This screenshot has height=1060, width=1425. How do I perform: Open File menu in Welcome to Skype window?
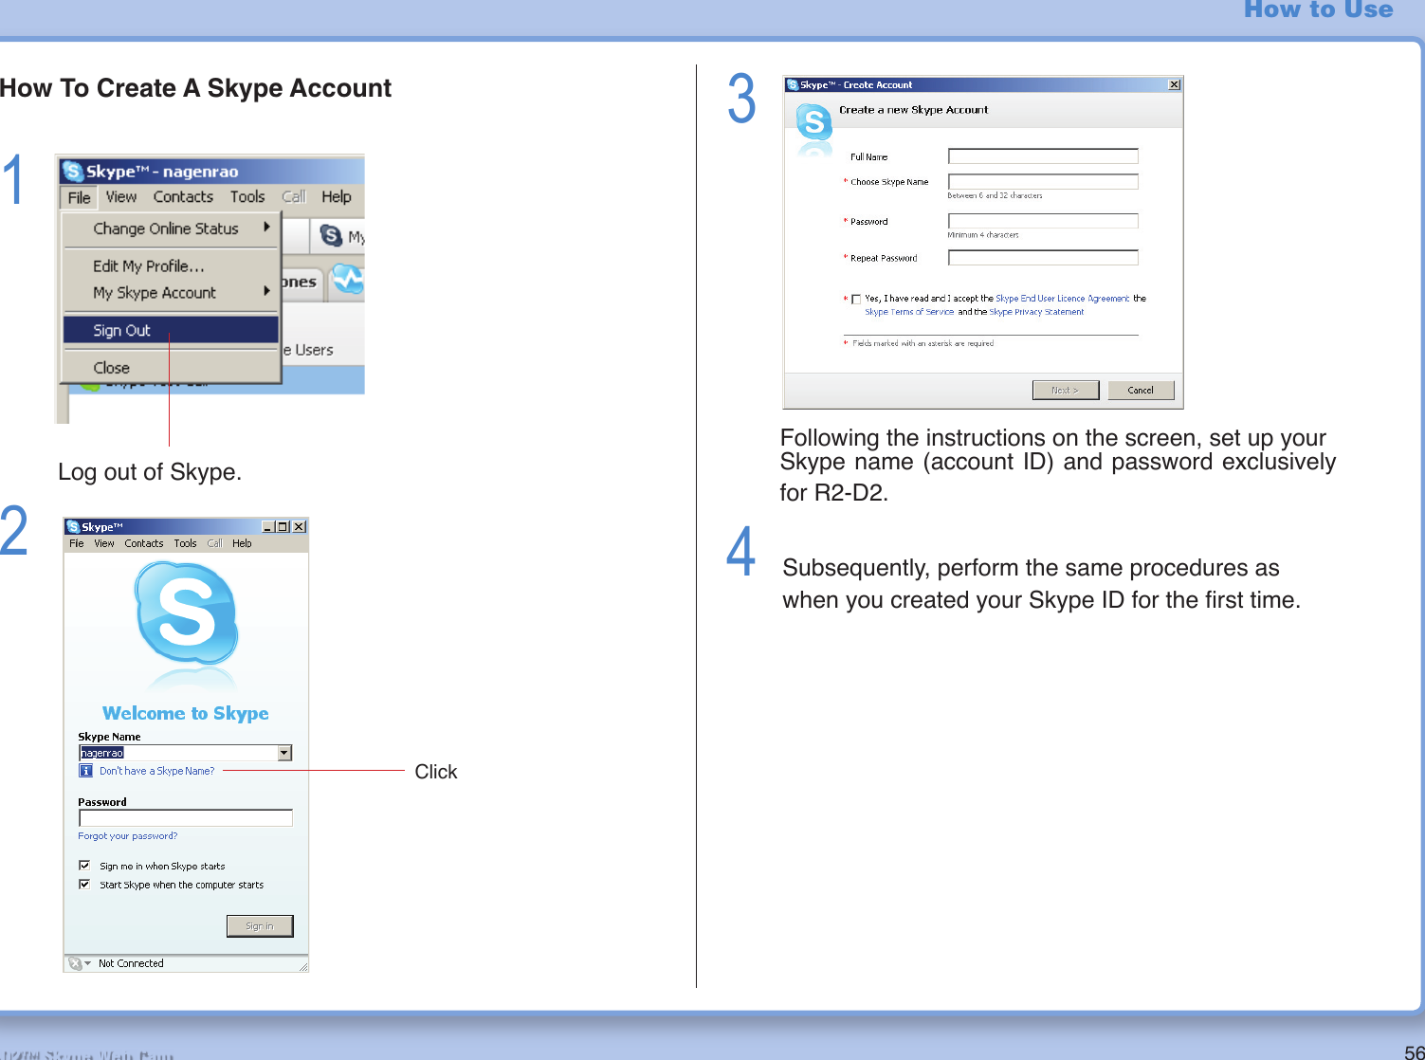(x=77, y=543)
